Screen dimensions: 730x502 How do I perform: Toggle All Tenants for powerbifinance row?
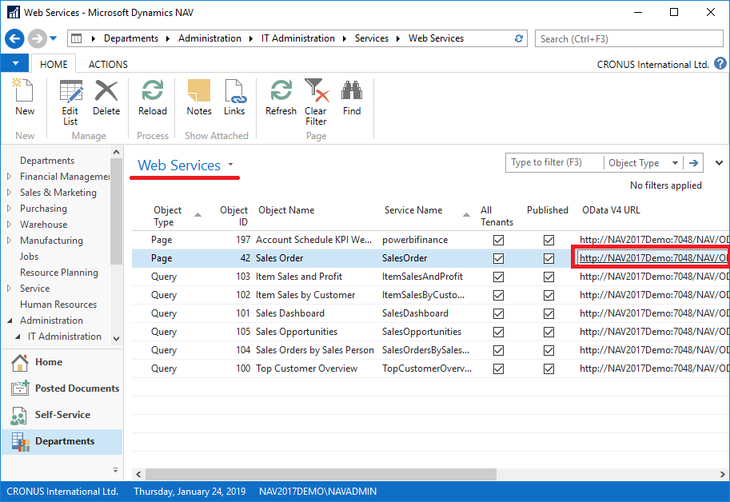(x=498, y=240)
